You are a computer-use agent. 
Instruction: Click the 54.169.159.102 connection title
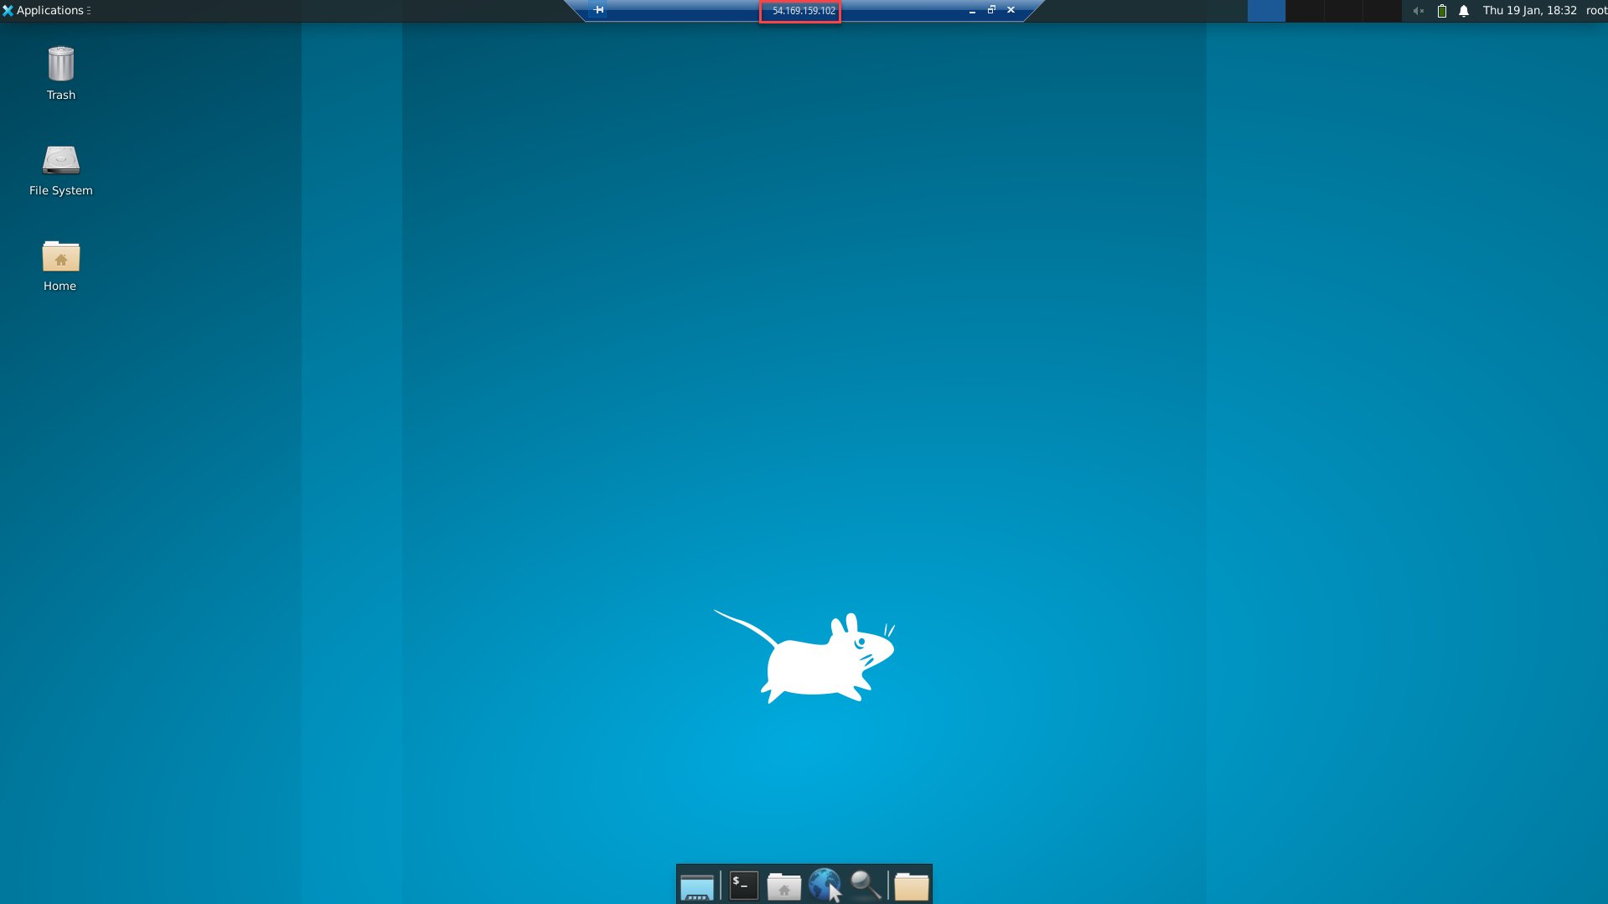pos(804,11)
